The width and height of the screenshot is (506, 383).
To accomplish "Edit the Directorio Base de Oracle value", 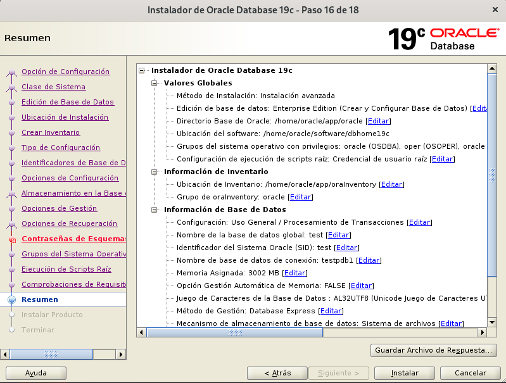I will (x=379, y=121).
